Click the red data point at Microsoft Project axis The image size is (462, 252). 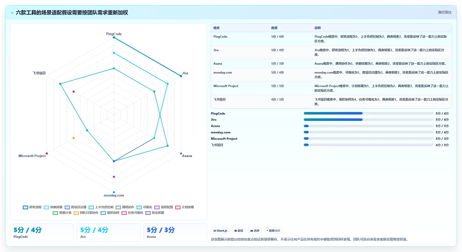[x=47, y=153]
